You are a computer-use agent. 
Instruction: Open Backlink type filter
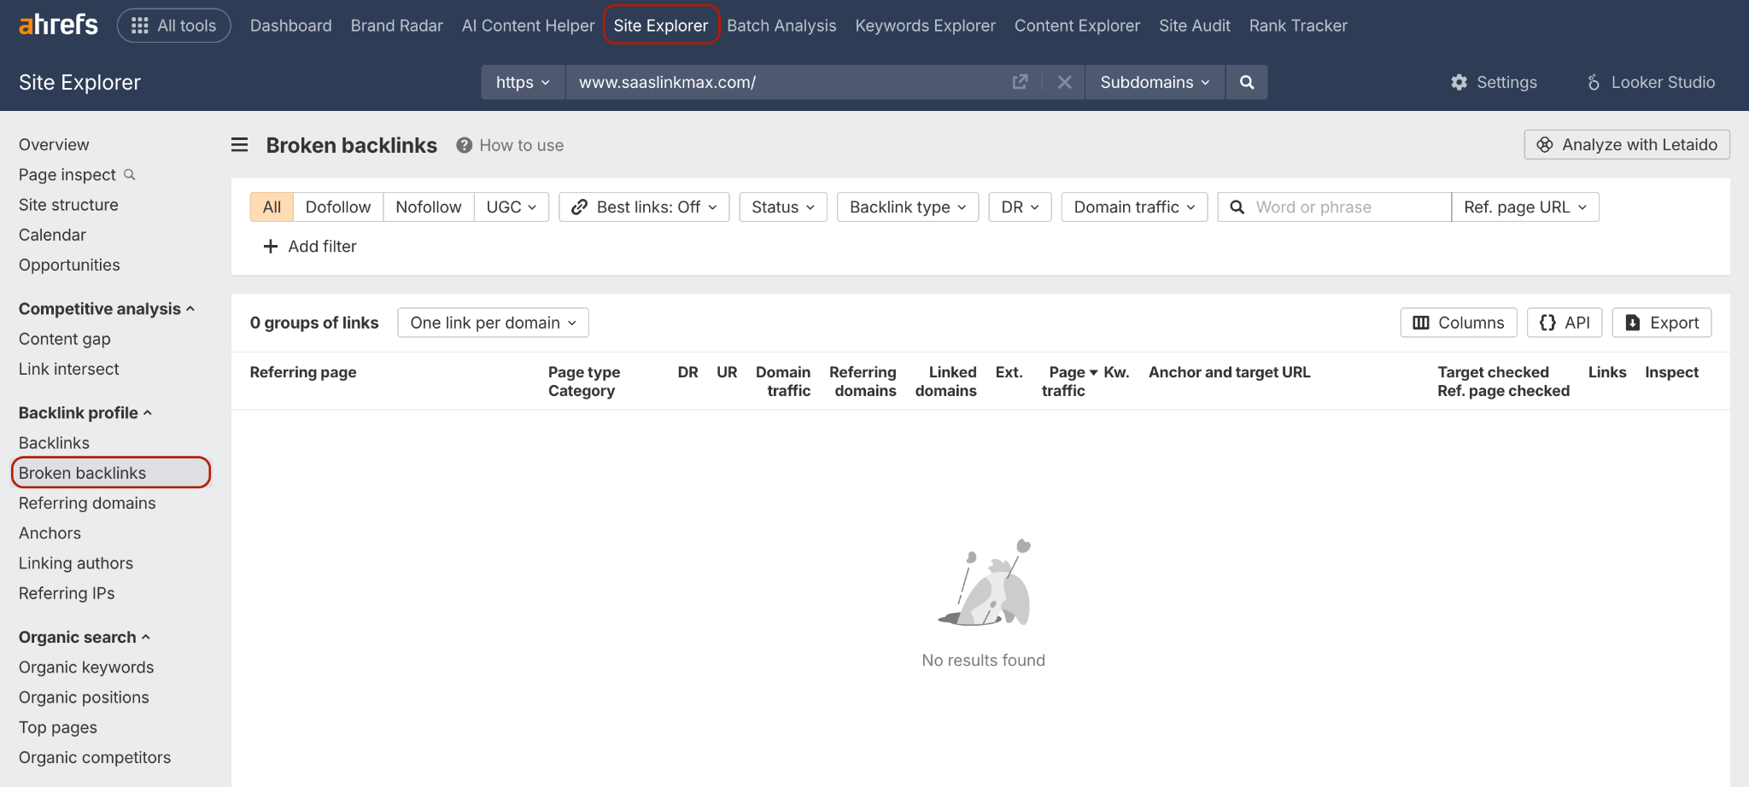coord(908,207)
